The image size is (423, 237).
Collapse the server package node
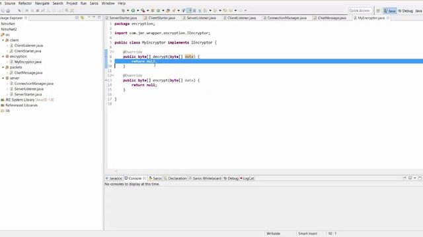click(x=3, y=78)
